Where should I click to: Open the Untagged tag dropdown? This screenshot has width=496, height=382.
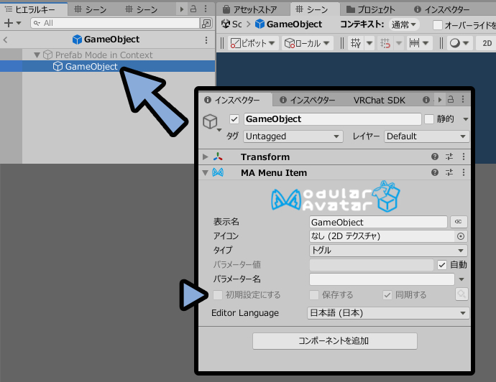(x=293, y=136)
